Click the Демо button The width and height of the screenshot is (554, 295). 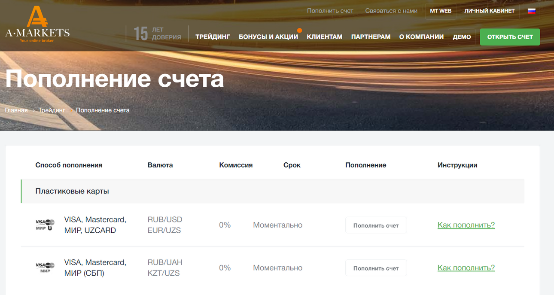(462, 37)
